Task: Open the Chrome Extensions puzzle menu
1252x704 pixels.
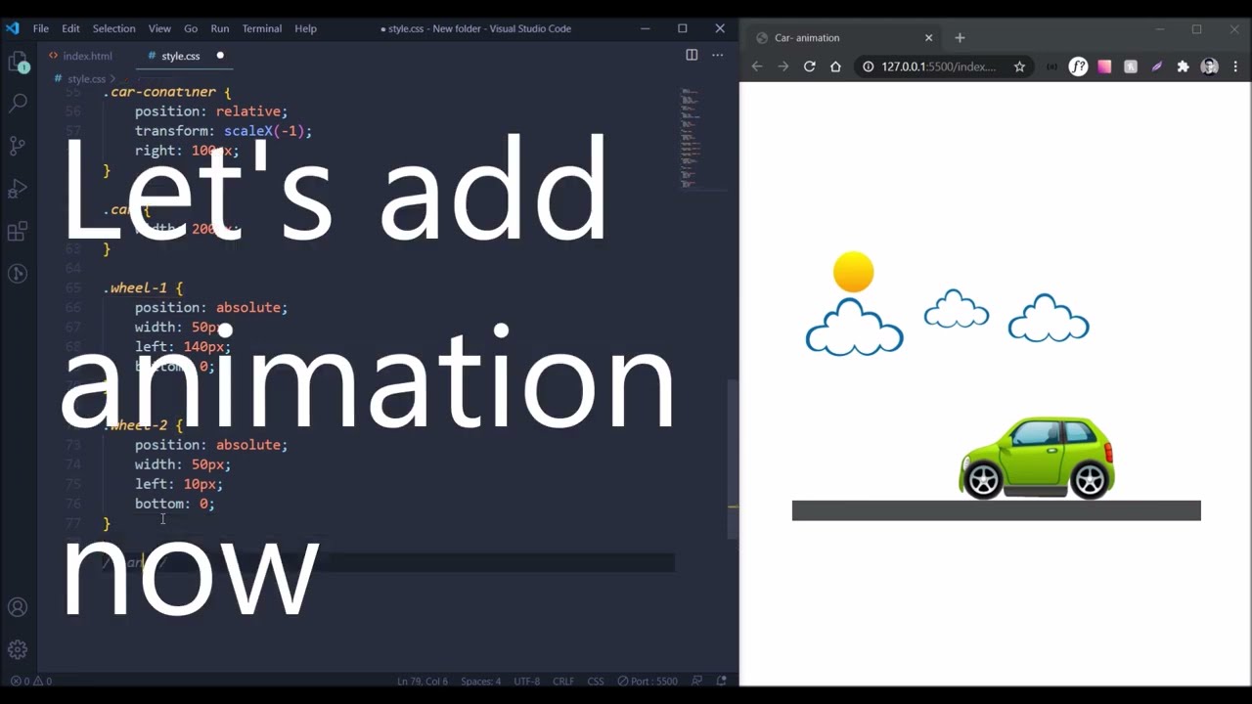Action: 1183,66
